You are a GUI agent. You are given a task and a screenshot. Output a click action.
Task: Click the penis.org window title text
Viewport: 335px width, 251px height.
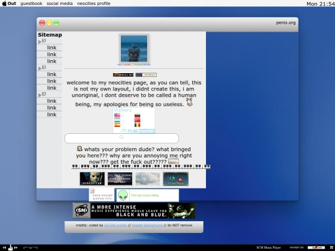(286, 23)
